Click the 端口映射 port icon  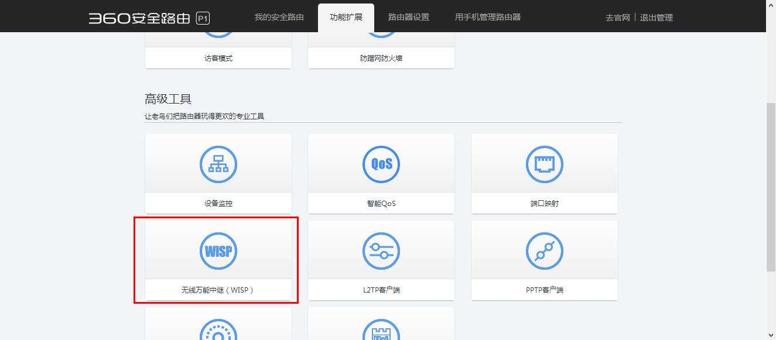544,164
